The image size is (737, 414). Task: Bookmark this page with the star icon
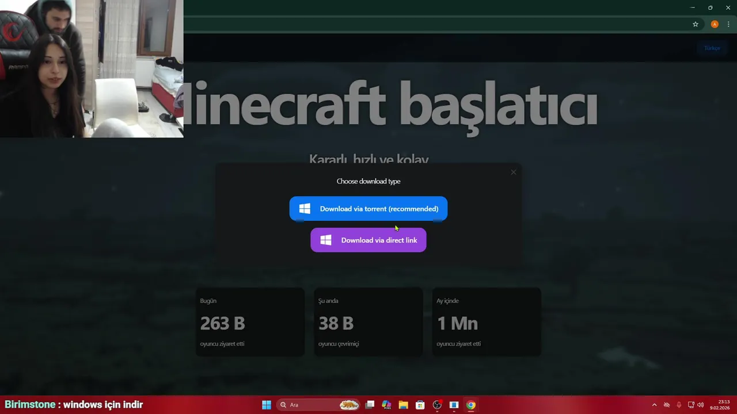(x=696, y=24)
